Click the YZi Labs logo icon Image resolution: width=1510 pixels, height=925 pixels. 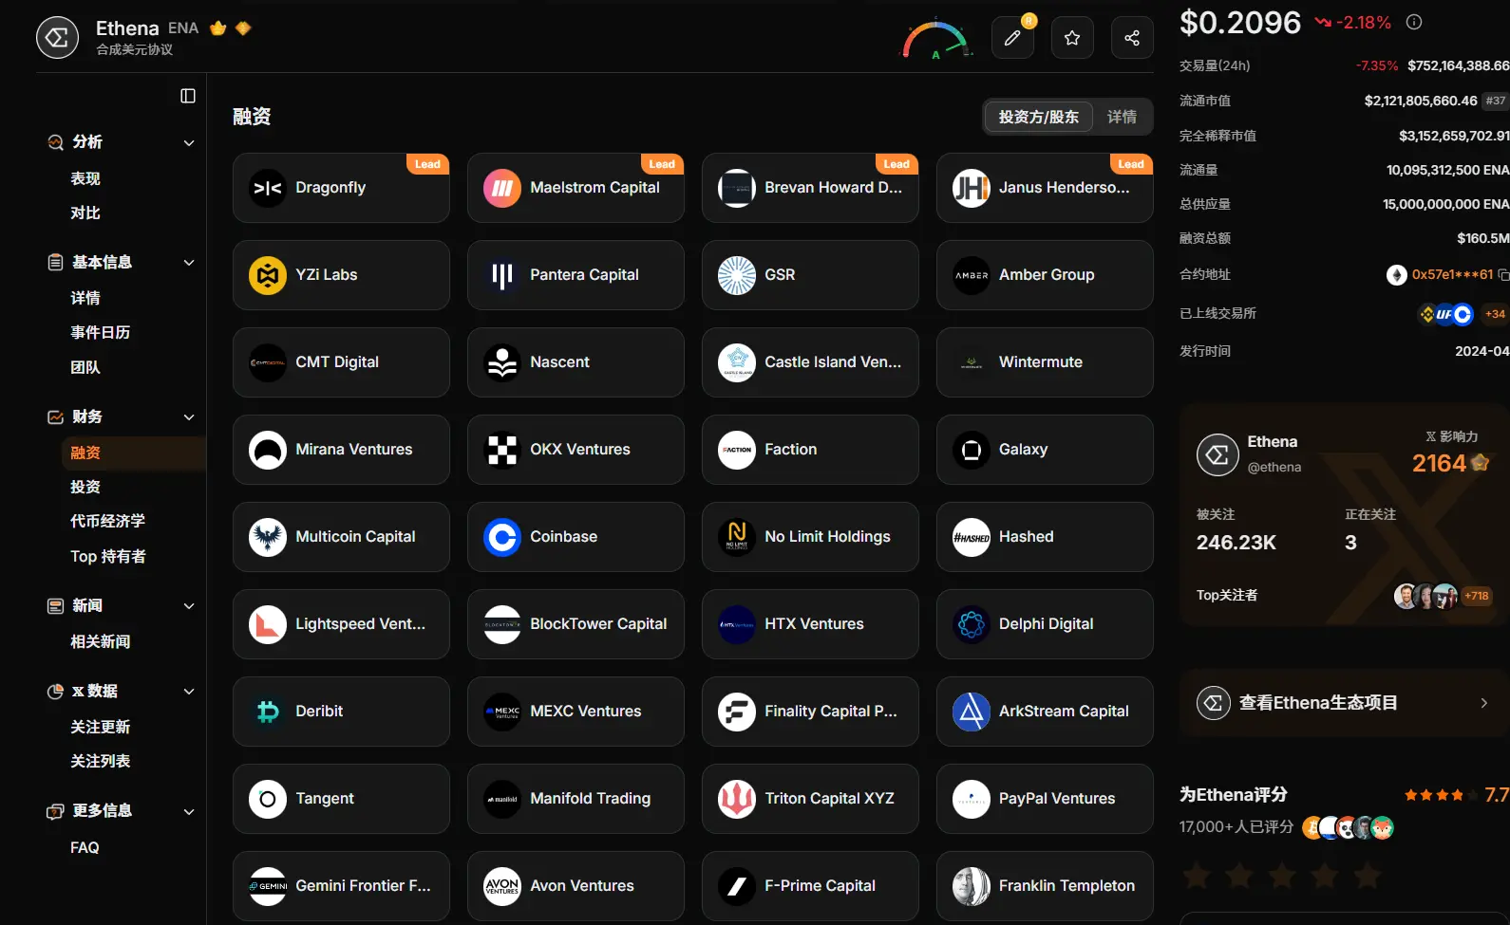(268, 275)
